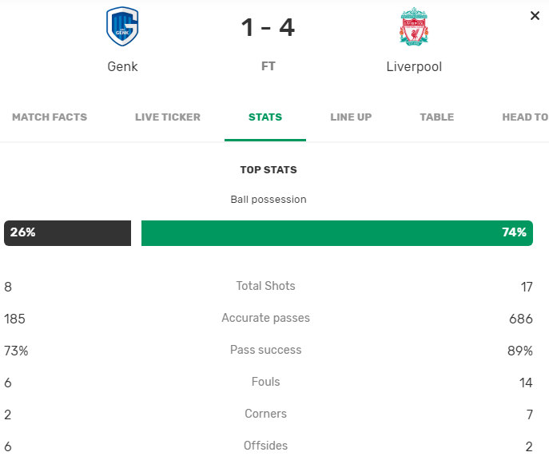Click the Genk club crest
549x464 pixels.
pos(122,26)
